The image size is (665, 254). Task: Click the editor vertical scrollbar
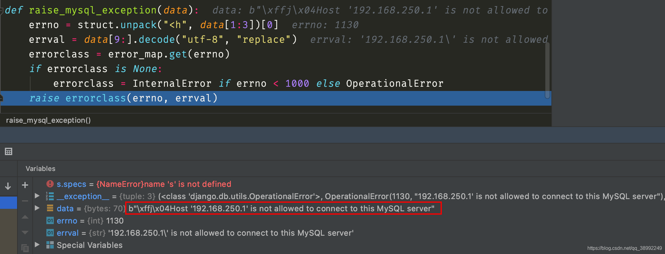(547, 70)
